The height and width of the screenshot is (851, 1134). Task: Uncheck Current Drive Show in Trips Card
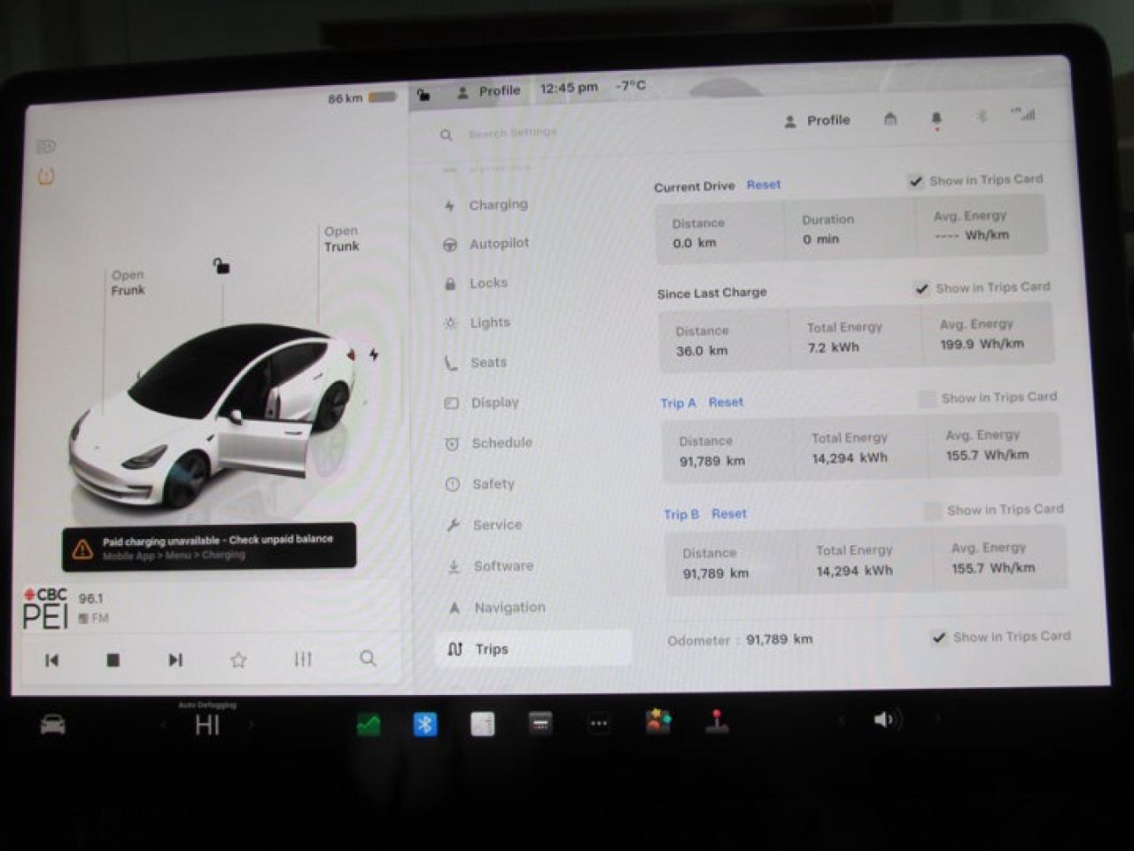coord(915,181)
